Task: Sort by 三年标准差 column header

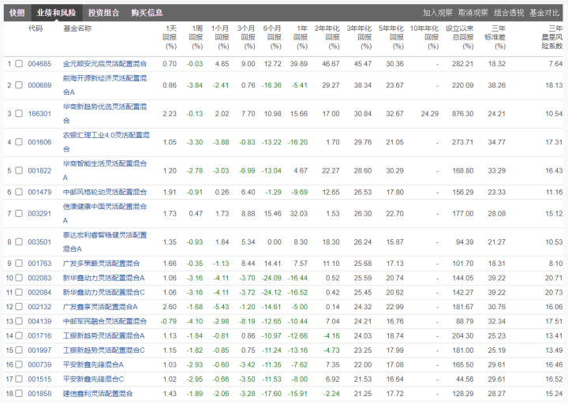Action: (x=495, y=37)
